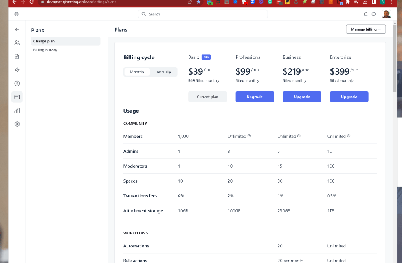Screen dimensions: 402x263
Task: Click info icon beside Enterprise Unlimited members
Action: [x=349, y=136]
